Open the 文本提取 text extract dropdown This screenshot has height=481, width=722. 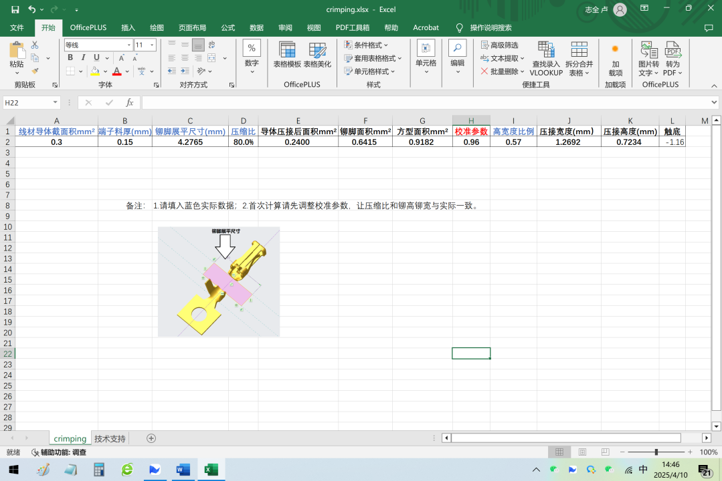click(x=503, y=58)
